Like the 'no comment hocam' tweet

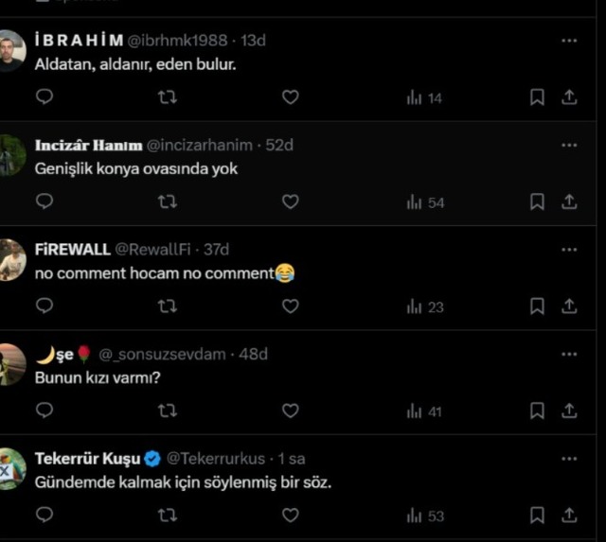coord(291,306)
